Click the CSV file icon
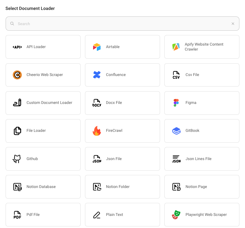 (176, 75)
